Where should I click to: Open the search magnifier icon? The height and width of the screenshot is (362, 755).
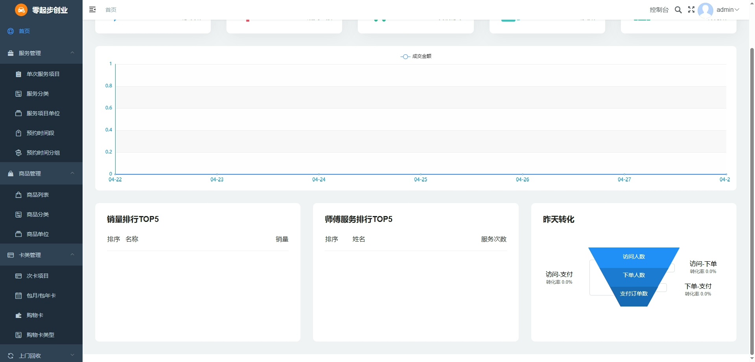(678, 10)
